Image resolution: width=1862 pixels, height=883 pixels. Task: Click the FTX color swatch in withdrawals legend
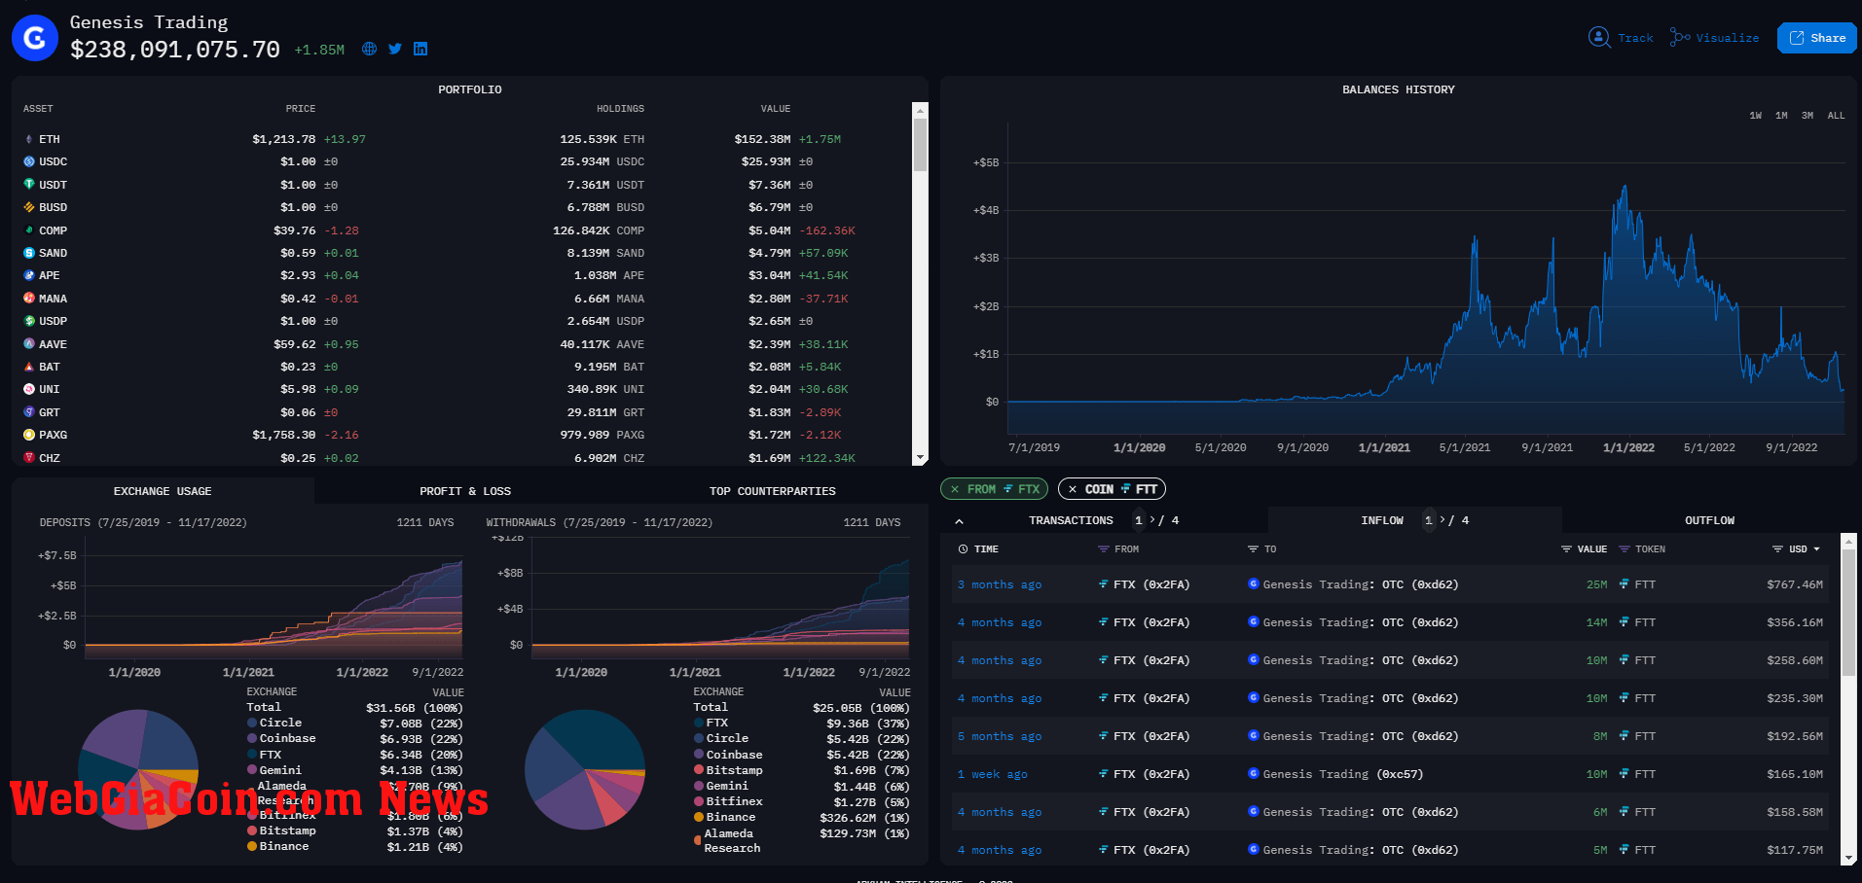699,723
